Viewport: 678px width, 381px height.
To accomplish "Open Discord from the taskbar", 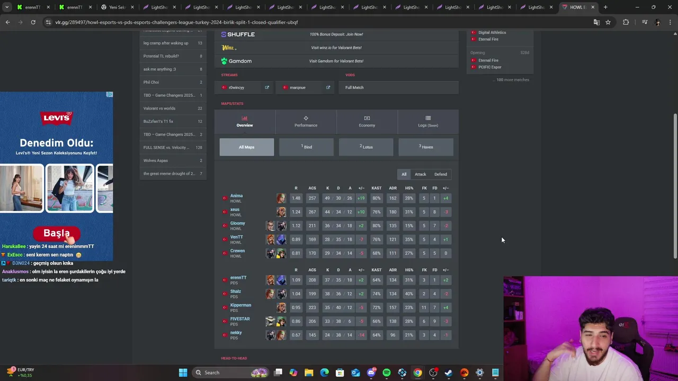I will (371, 373).
